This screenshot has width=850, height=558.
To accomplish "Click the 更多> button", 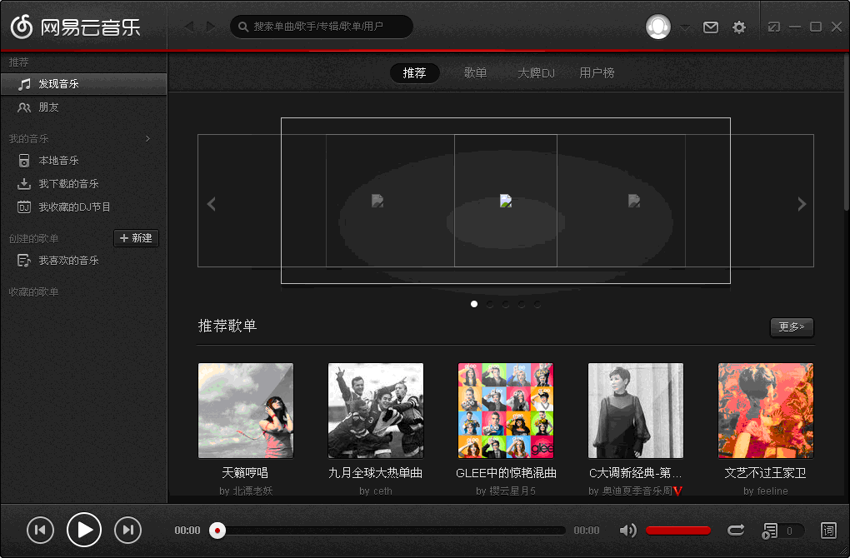I will tap(792, 327).
